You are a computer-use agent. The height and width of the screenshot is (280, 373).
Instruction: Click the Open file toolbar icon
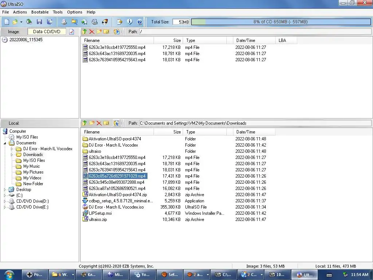(15, 22)
